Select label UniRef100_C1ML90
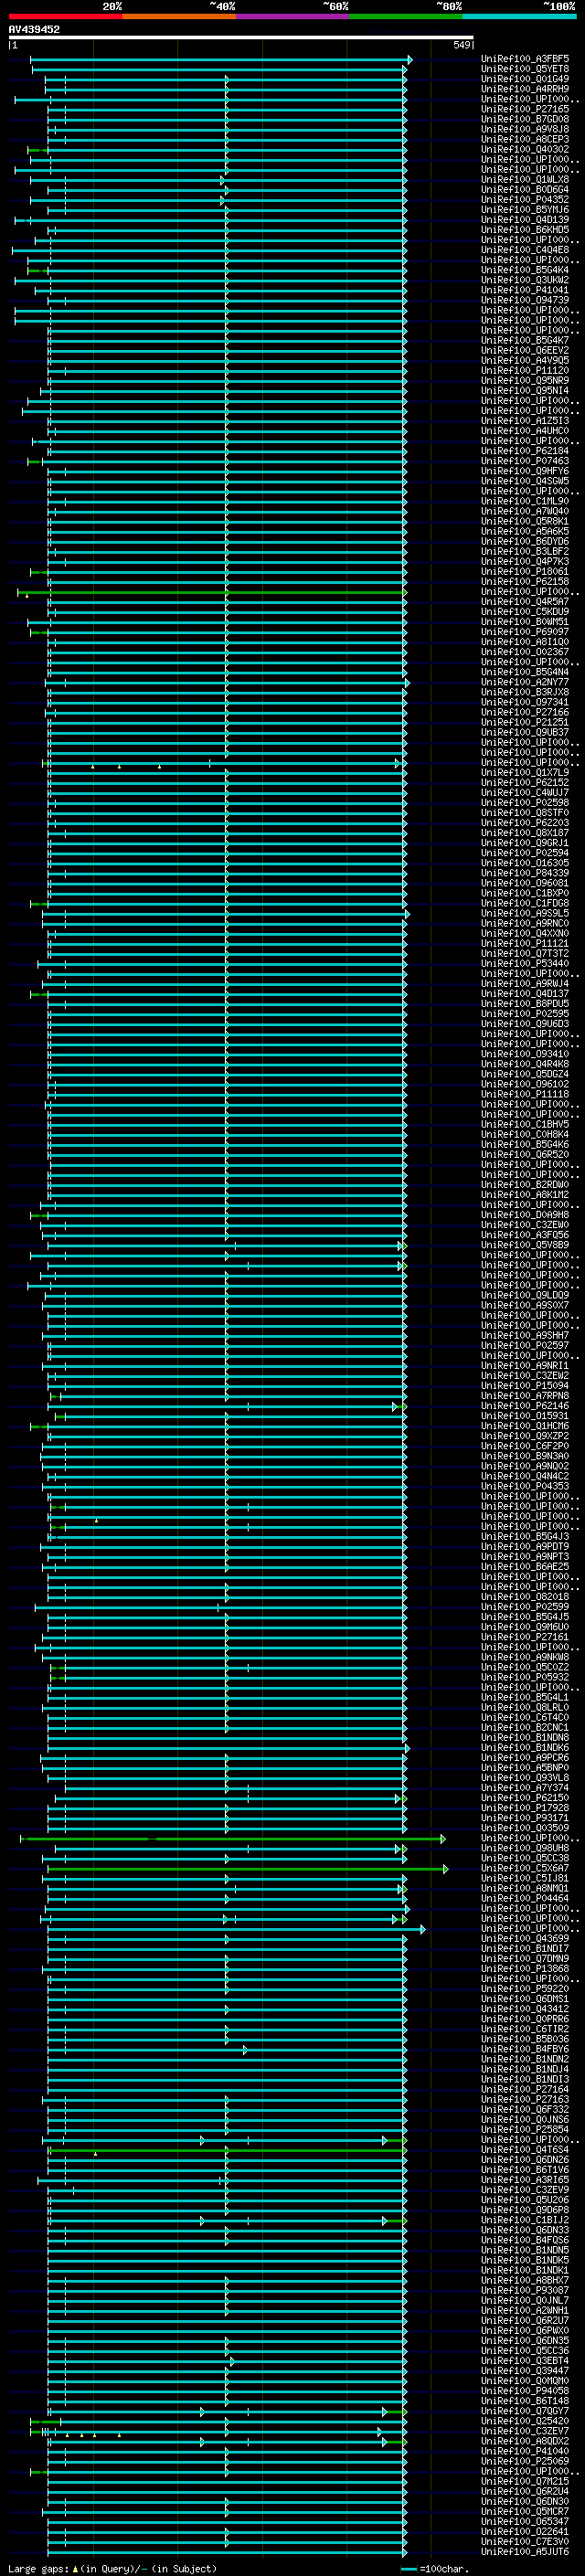Viewport: 585px width, 2576px height. [525, 502]
